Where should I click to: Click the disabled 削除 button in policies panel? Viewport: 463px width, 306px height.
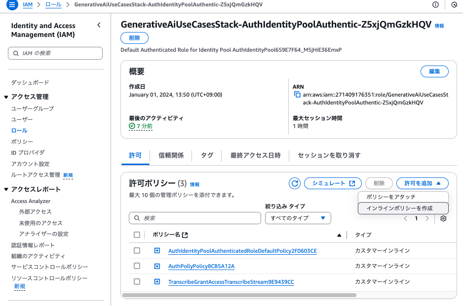pyautogui.click(x=379, y=183)
